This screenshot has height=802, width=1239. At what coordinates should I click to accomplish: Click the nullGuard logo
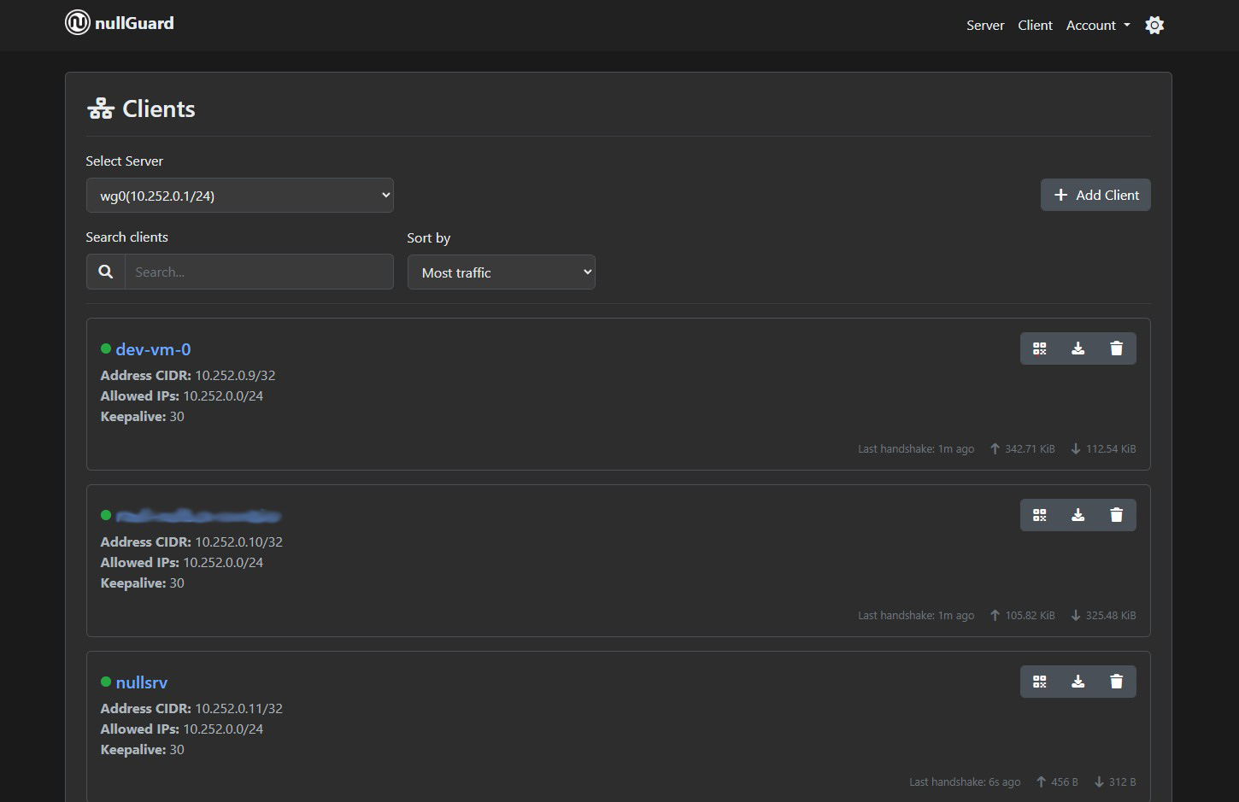pos(120,23)
